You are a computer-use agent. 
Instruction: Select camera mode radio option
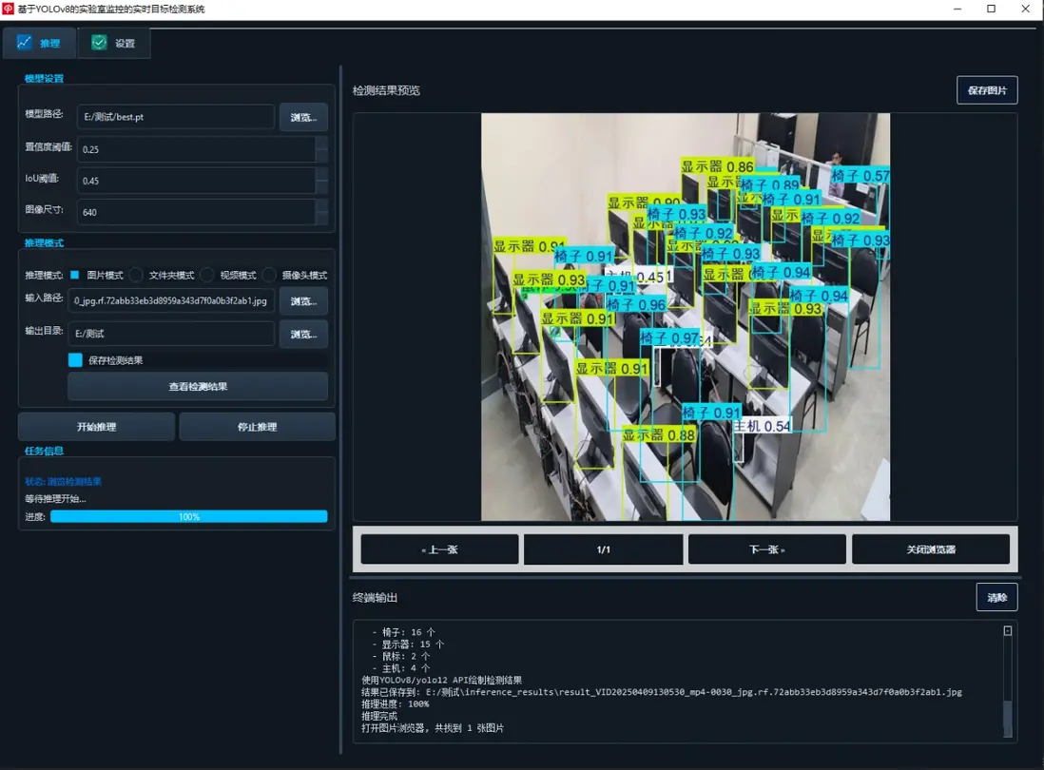point(269,275)
